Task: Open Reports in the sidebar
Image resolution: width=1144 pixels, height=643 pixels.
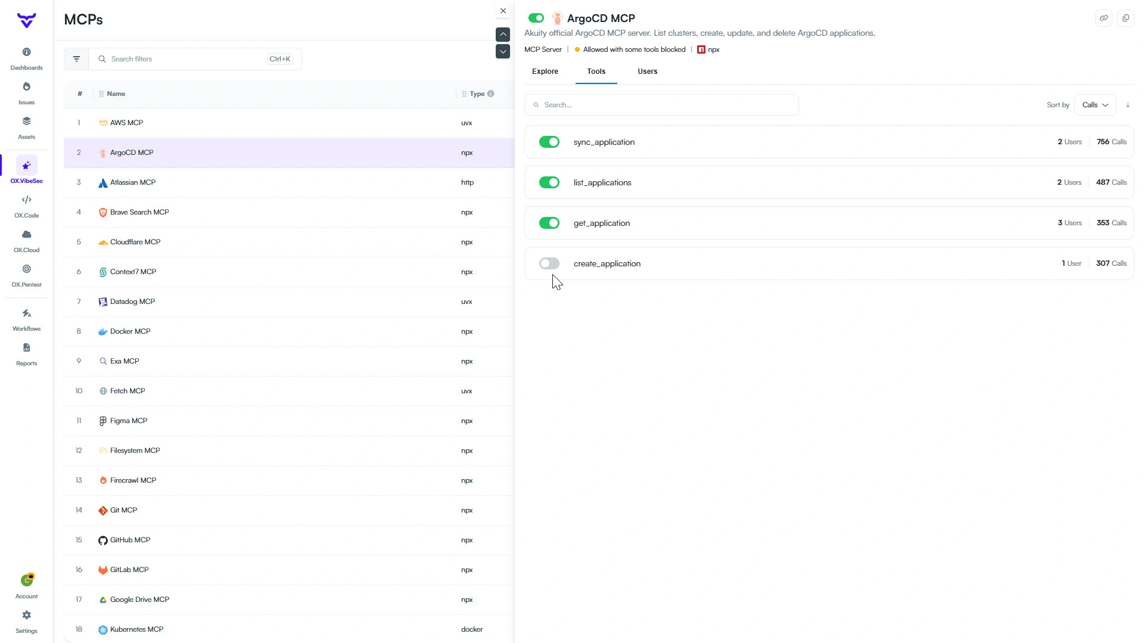Action: [26, 354]
